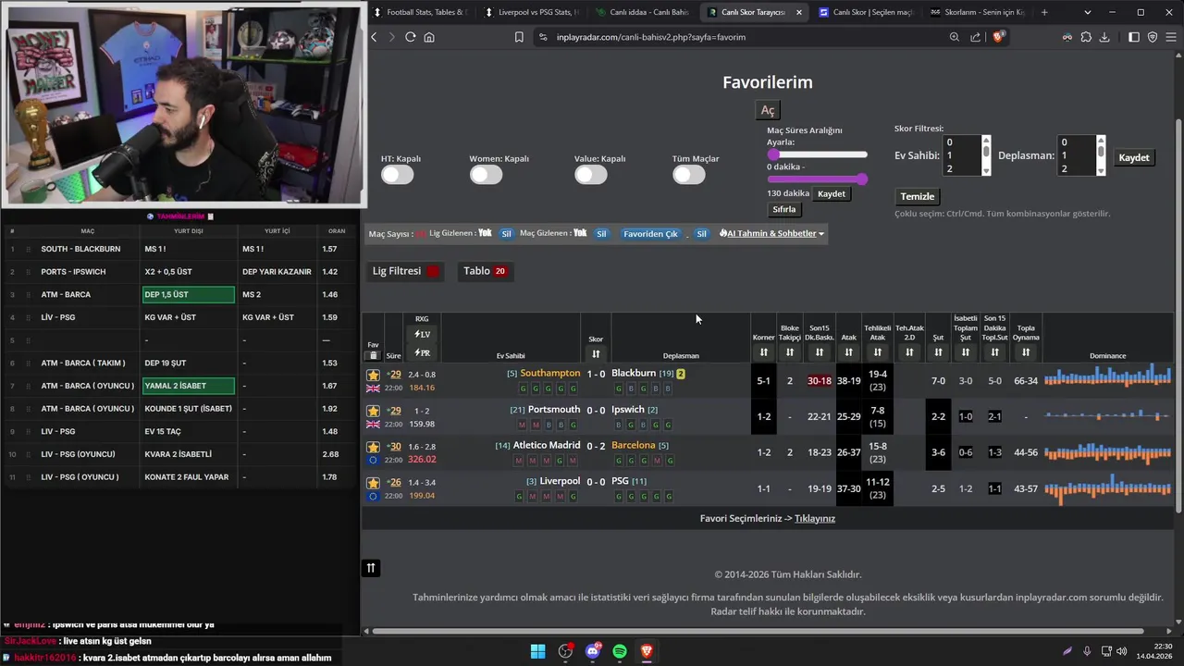The height and width of the screenshot is (666, 1184).
Task: Open the Lig Filtresi button
Action: tap(406, 271)
